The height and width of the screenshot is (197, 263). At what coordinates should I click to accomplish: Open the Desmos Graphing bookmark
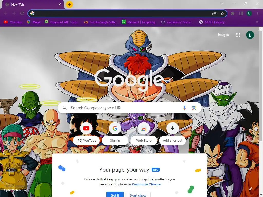139,22
